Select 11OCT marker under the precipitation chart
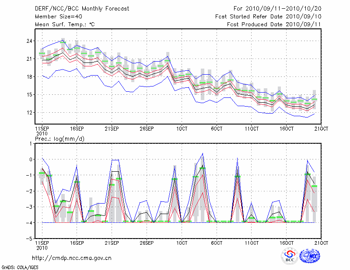The height and width of the screenshot is (270, 350). pos(252,242)
